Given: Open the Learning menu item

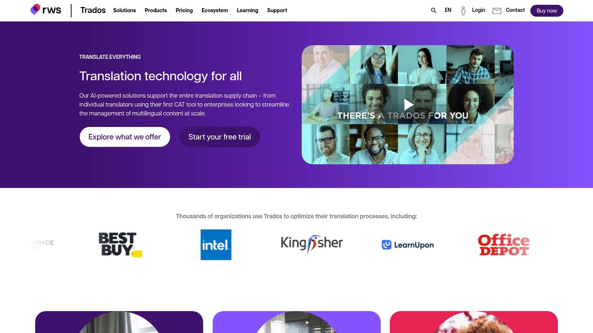Looking at the screenshot, I should pyautogui.click(x=248, y=10).
